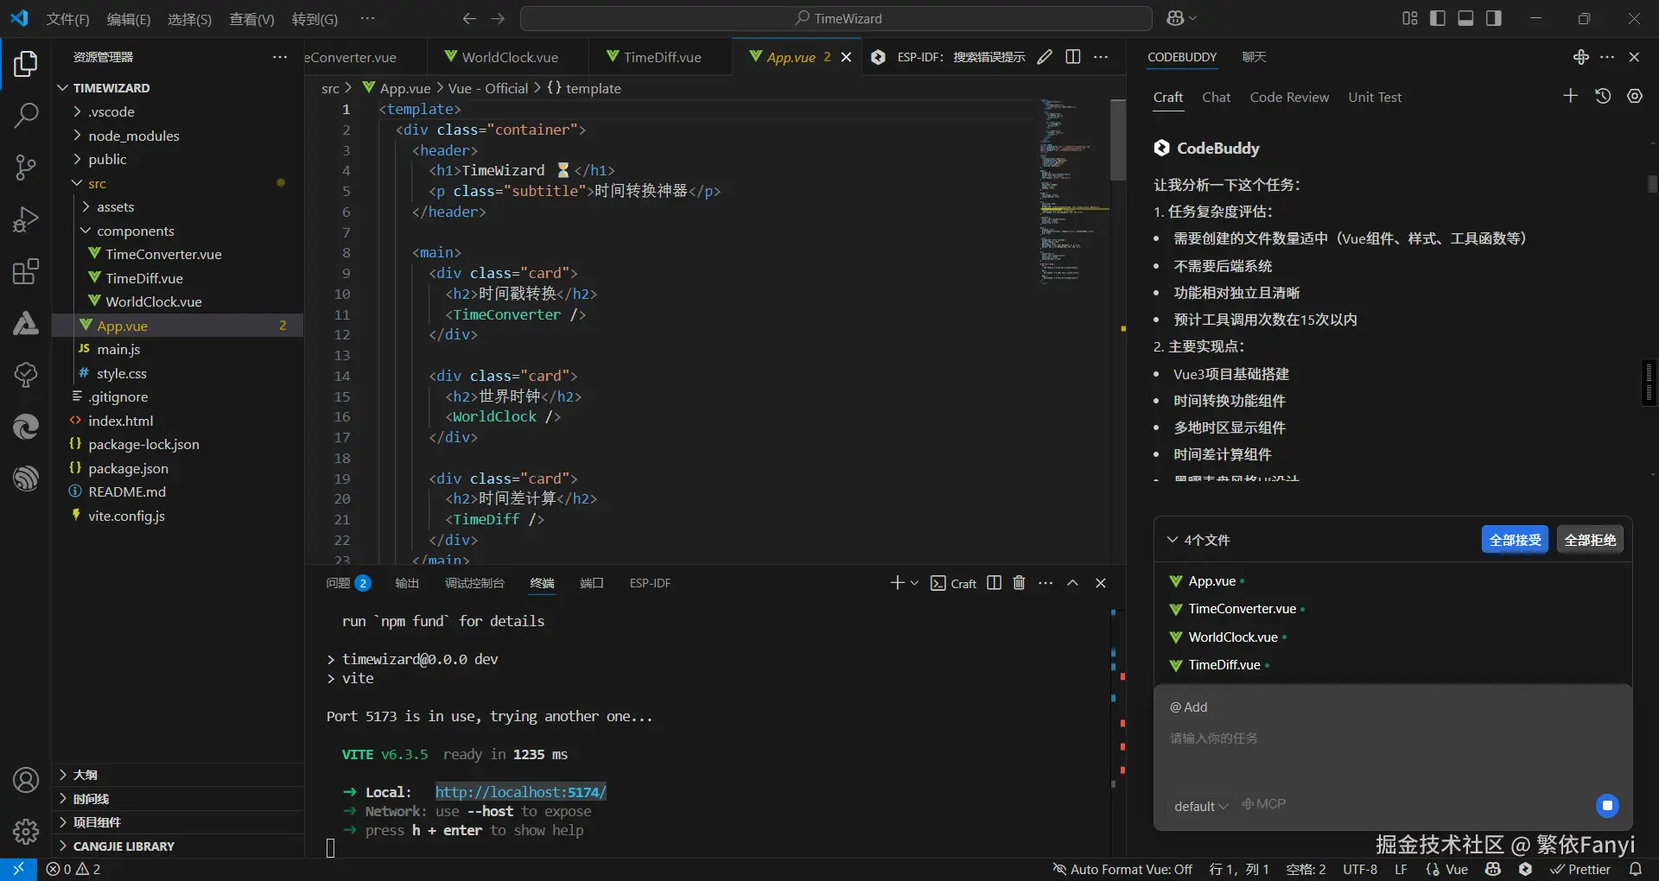Maximize the terminal panel size
Image resolution: width=1659 pixels, height=881 pixels.
1072,583
